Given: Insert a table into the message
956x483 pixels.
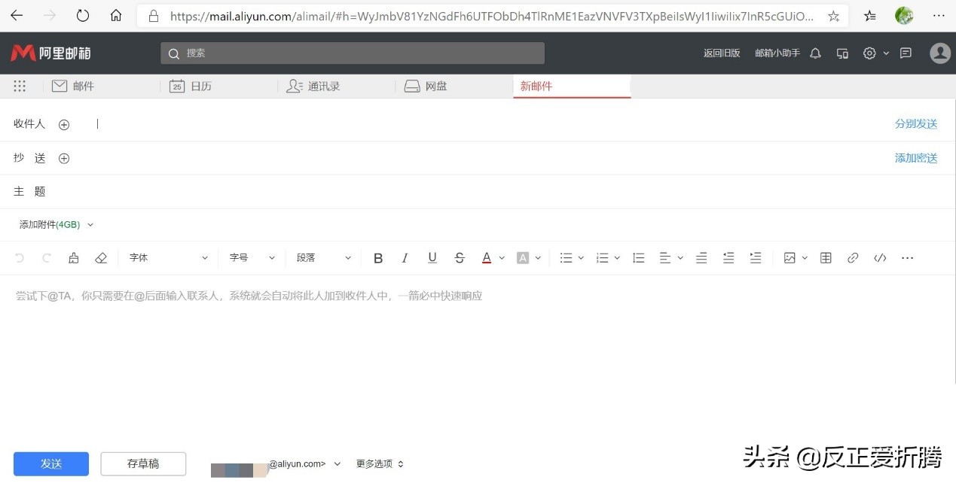Looking at the screenshot, I should click(x=825, y=257).
